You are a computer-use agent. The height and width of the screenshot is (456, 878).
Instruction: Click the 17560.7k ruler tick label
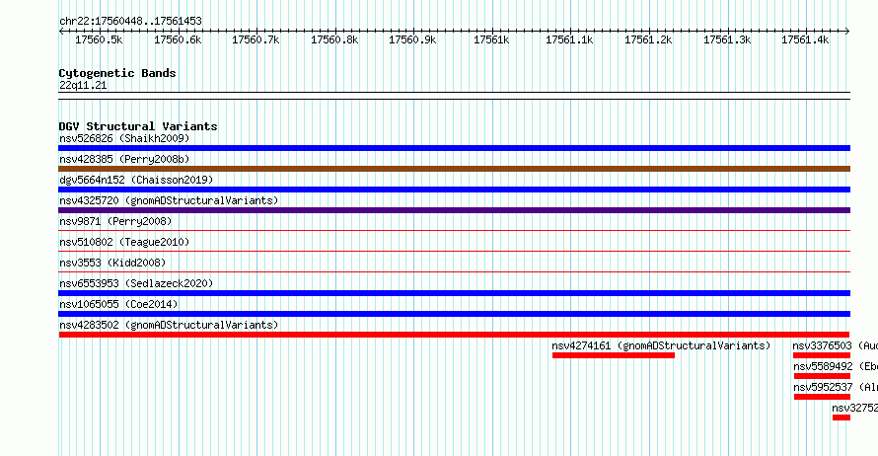[x=256, y=39]
